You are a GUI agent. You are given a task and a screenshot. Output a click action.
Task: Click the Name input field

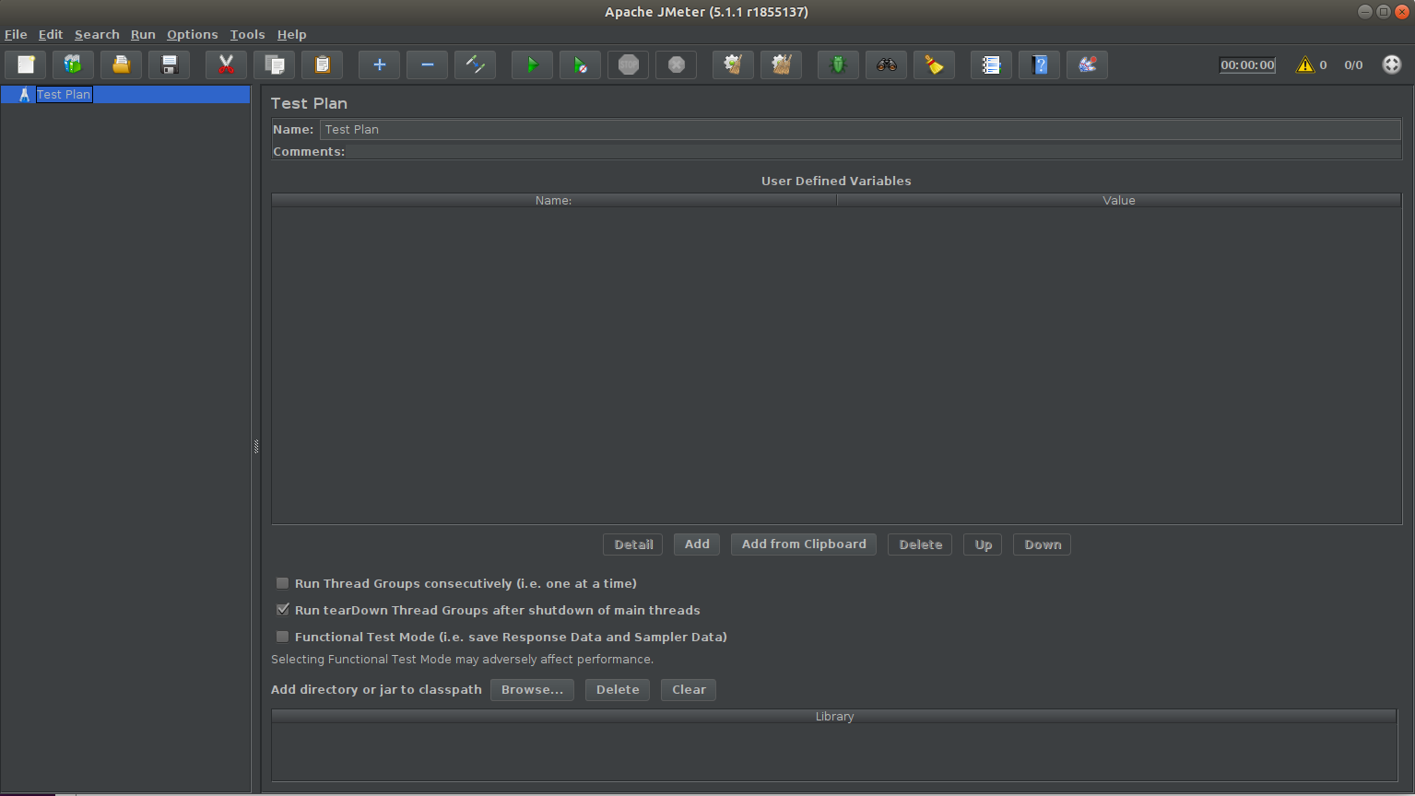(x=860, y=130)
